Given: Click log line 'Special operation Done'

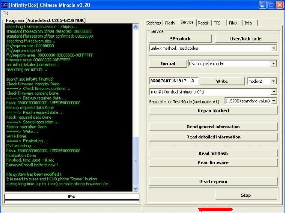Looking at the screenshot, I should coord(26,127).
